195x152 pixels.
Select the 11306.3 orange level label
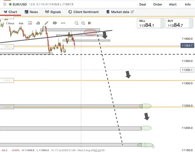tap(7, 81)
